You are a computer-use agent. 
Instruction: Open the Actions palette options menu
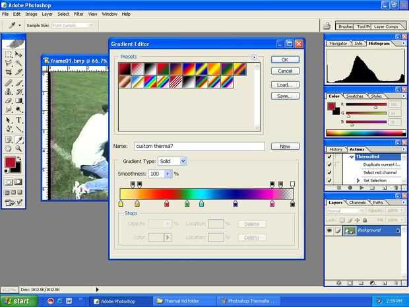click(x=404, y=149)
